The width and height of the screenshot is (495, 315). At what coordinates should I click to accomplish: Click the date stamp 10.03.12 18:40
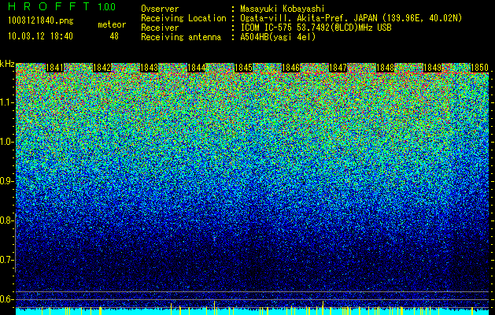click(40, 36)
